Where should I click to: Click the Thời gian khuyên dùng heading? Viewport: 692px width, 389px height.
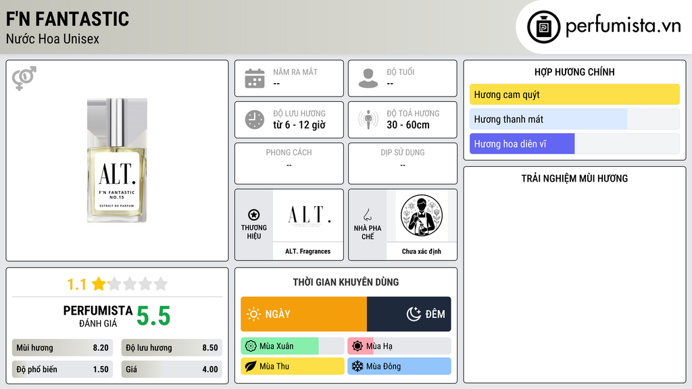pos(345,282)
